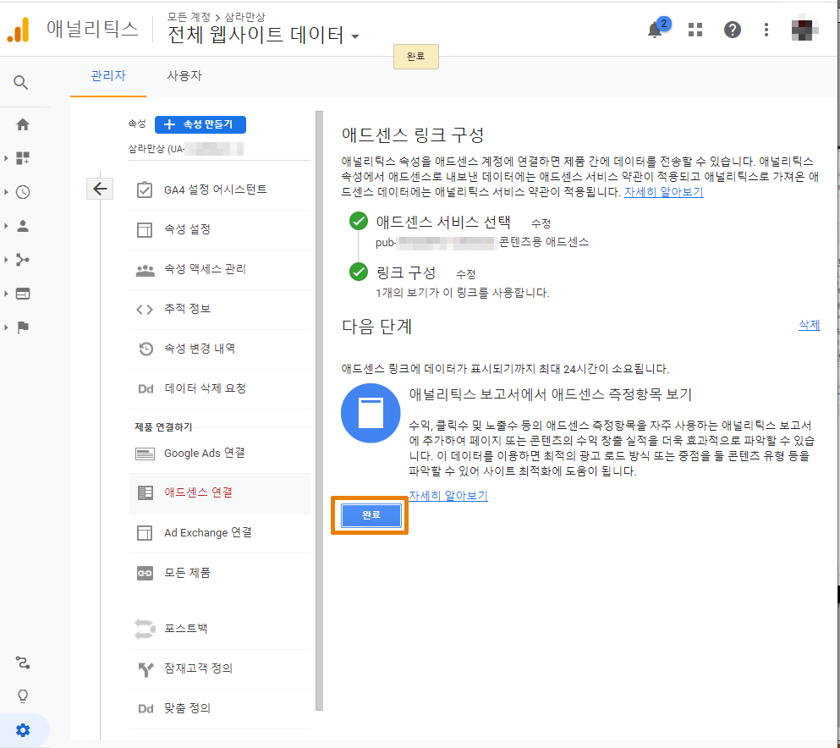Open the Realtime clock icon

(23, 192)
